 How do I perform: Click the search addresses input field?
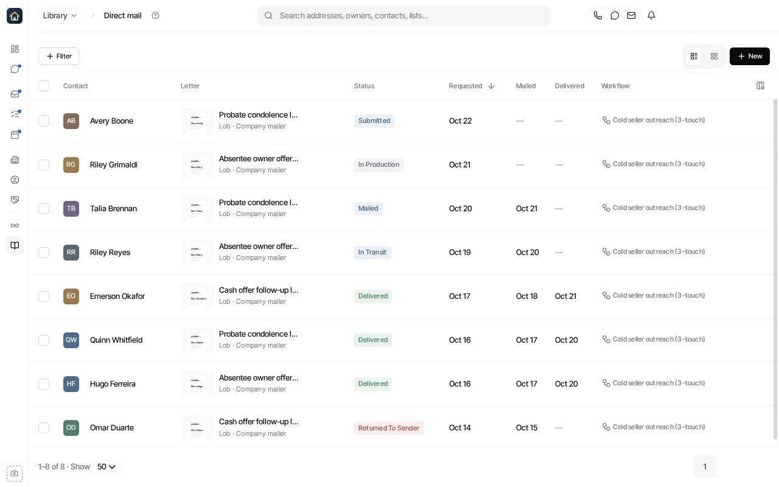point(404,16)
